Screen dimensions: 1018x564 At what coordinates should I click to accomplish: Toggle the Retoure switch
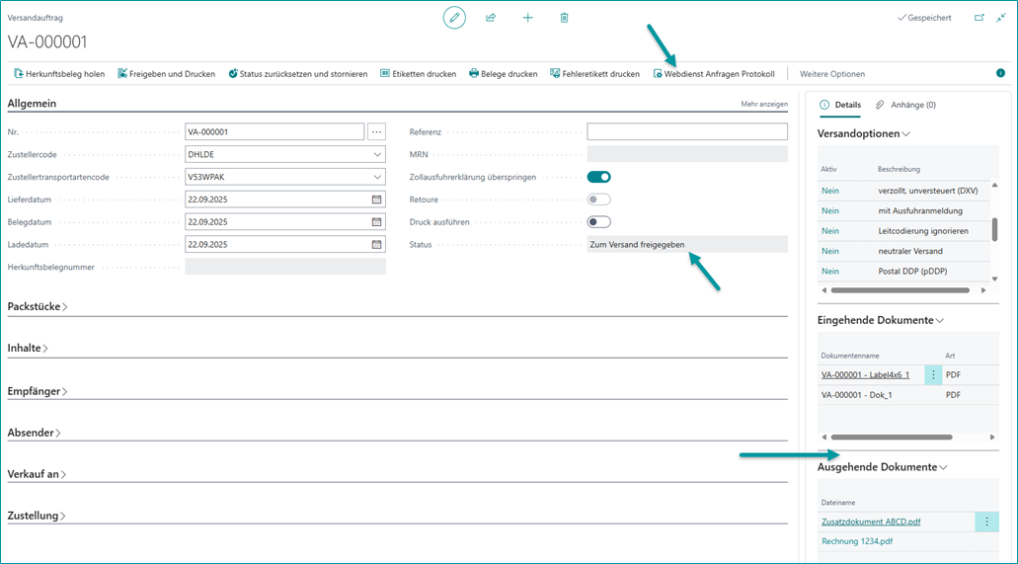pyautogui.click(x=598, y=200)
